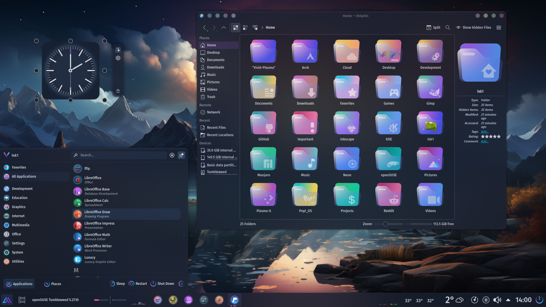This screenshot has height=307, width=546.
Task: Select Graphics category in launcher
Action: click(x=36, y=207)
